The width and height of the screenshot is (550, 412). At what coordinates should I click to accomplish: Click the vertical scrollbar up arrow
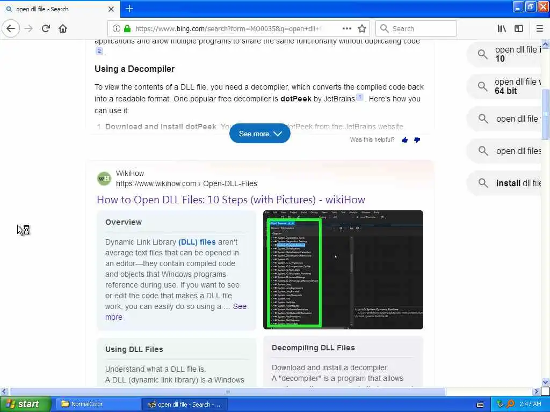pyautogui.click(x=545, y=44)
